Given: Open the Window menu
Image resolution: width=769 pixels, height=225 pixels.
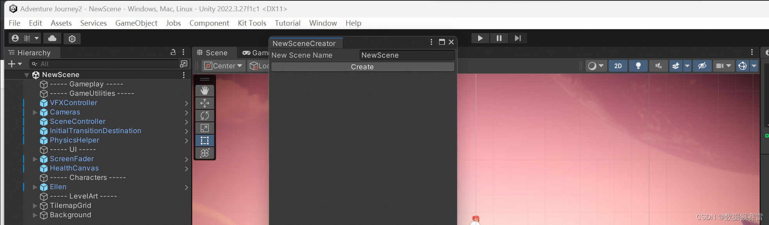Looking at the screenshot, I should (x=323, y=23).
